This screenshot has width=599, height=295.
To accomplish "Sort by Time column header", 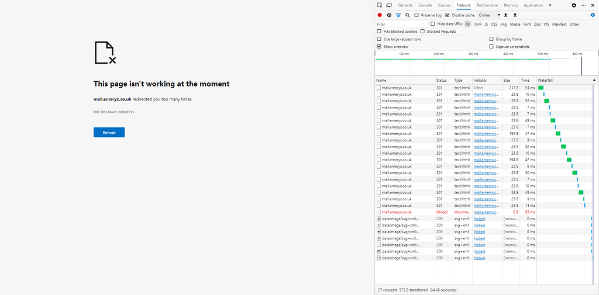I will click(x=528, y=80).
